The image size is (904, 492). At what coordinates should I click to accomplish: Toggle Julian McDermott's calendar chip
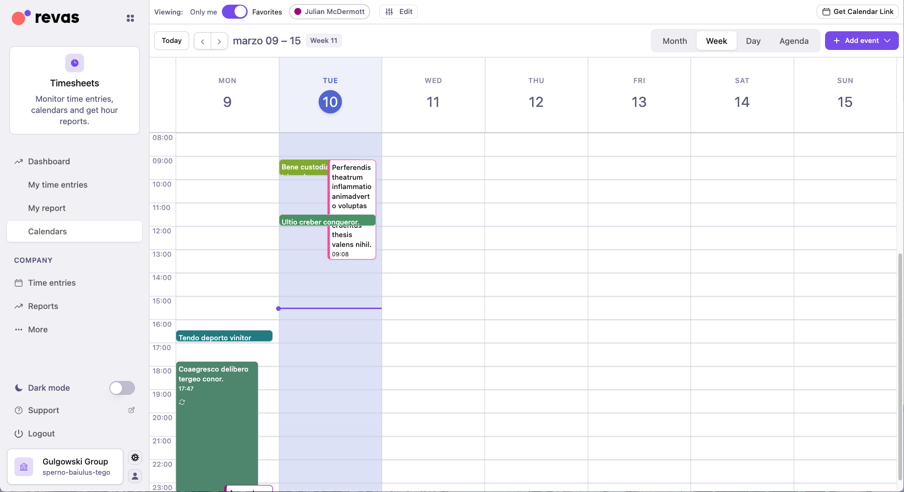pyautogui.click(x=329, y=12)
